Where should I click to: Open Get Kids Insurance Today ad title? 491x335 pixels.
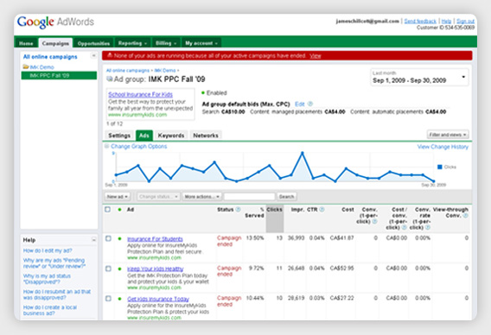point(158,299)
